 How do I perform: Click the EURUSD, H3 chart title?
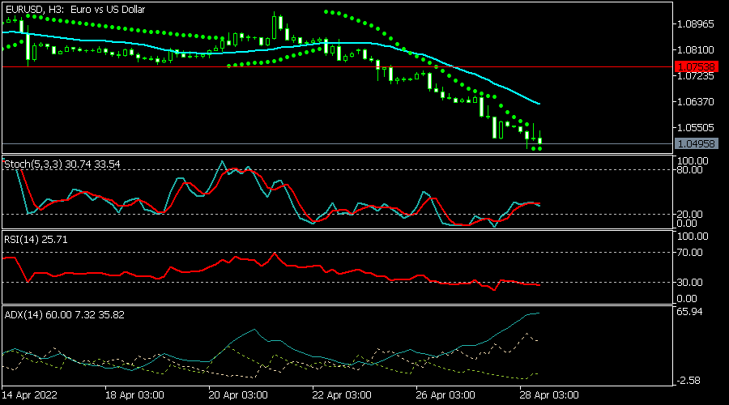pyautogui.click(x=75, y=9)
